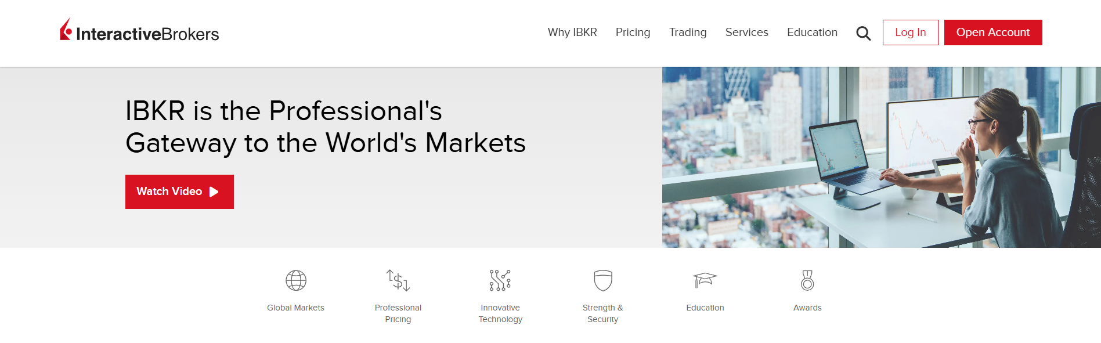The height and width of the screenshot is (343, 1101).
Task: Open the search magnifier icon
Action: [863, 33]
